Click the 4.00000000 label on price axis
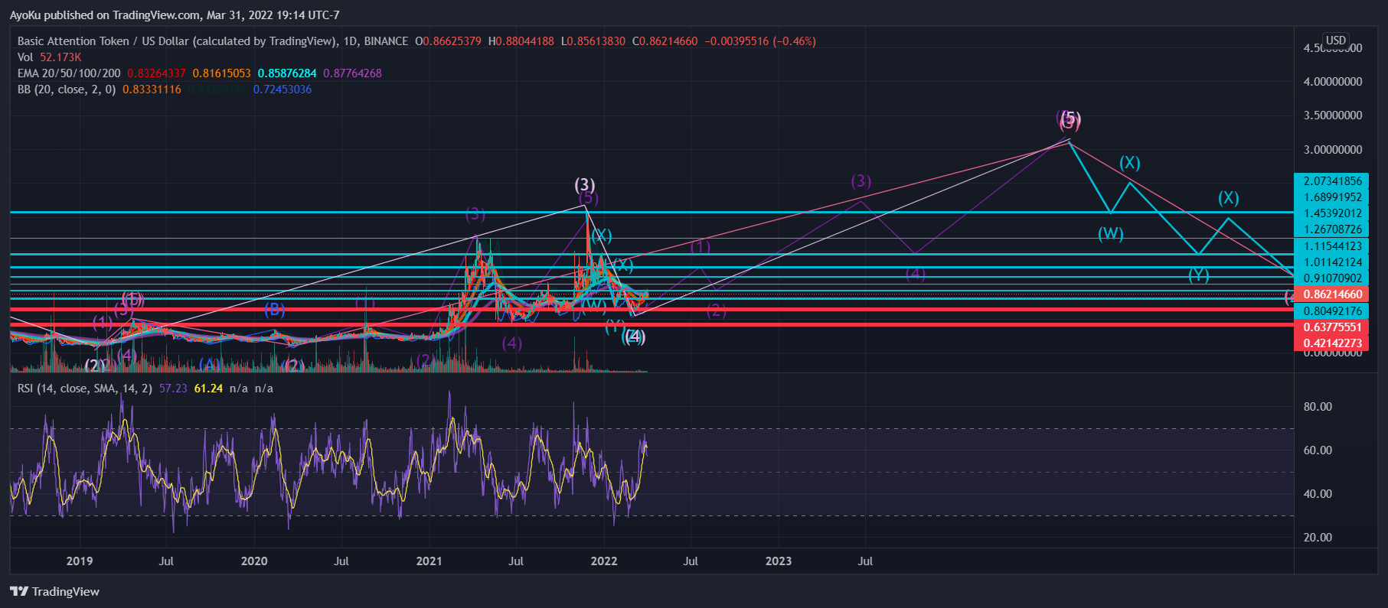This screenshot has height=608, width=1388. tap(1333, 82)
